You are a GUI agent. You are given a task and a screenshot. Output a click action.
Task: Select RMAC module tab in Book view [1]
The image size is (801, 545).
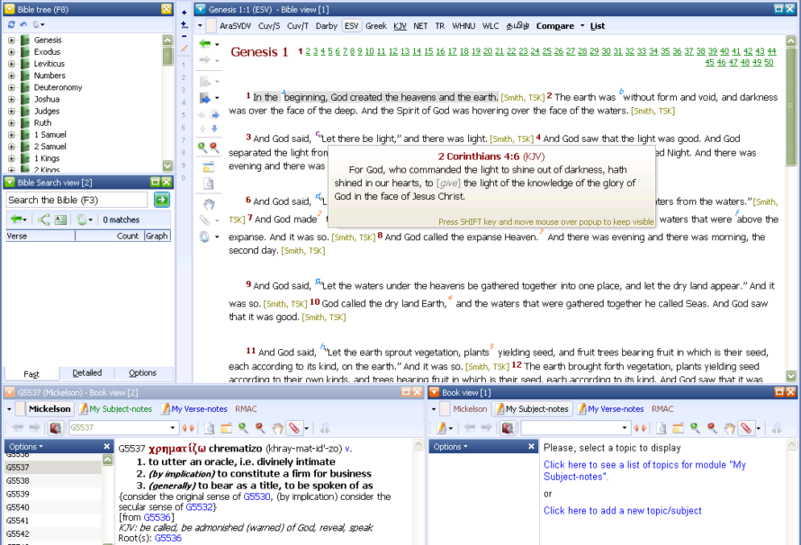pyautogui.click(x=662, y=408)
